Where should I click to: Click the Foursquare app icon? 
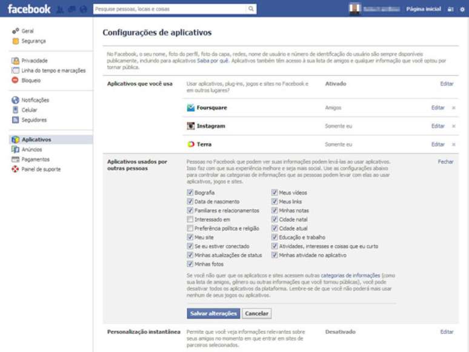pos(190,107)
